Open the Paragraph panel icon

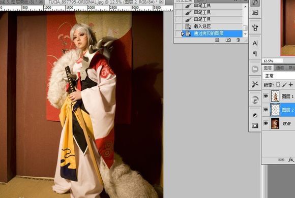pos(255,54)
